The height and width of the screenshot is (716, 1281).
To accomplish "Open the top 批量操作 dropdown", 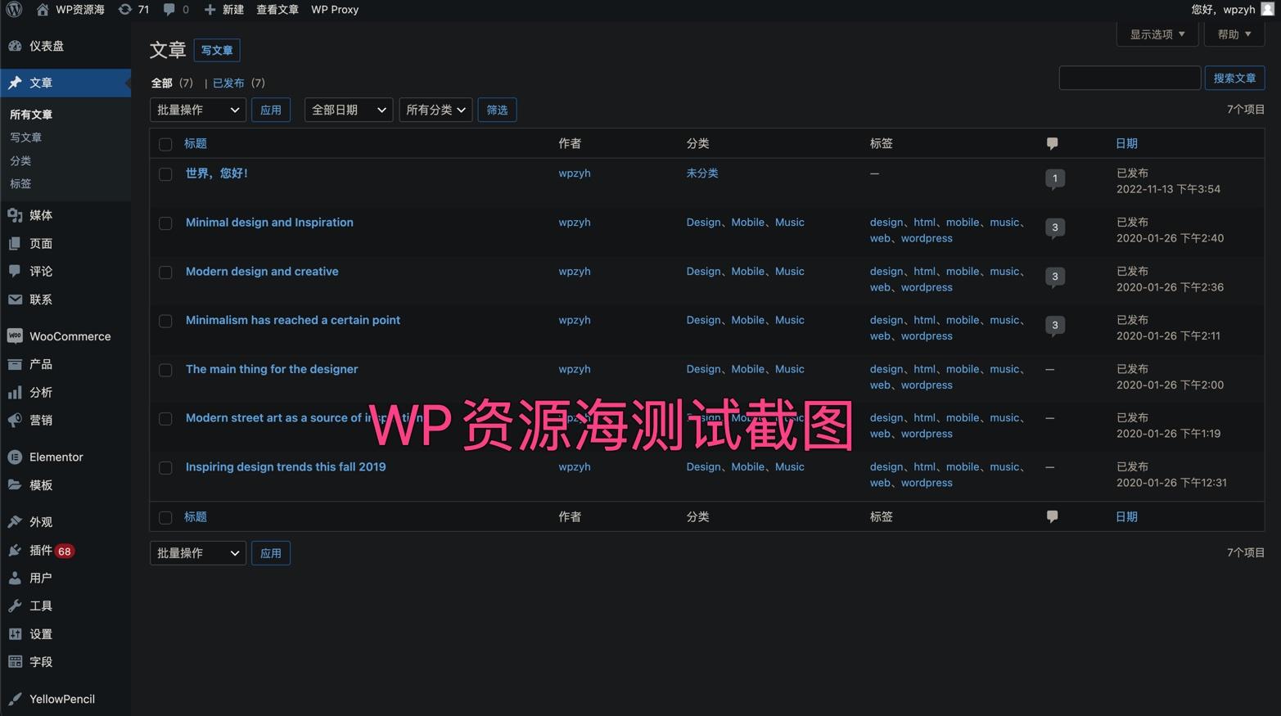I will point(198,110).
